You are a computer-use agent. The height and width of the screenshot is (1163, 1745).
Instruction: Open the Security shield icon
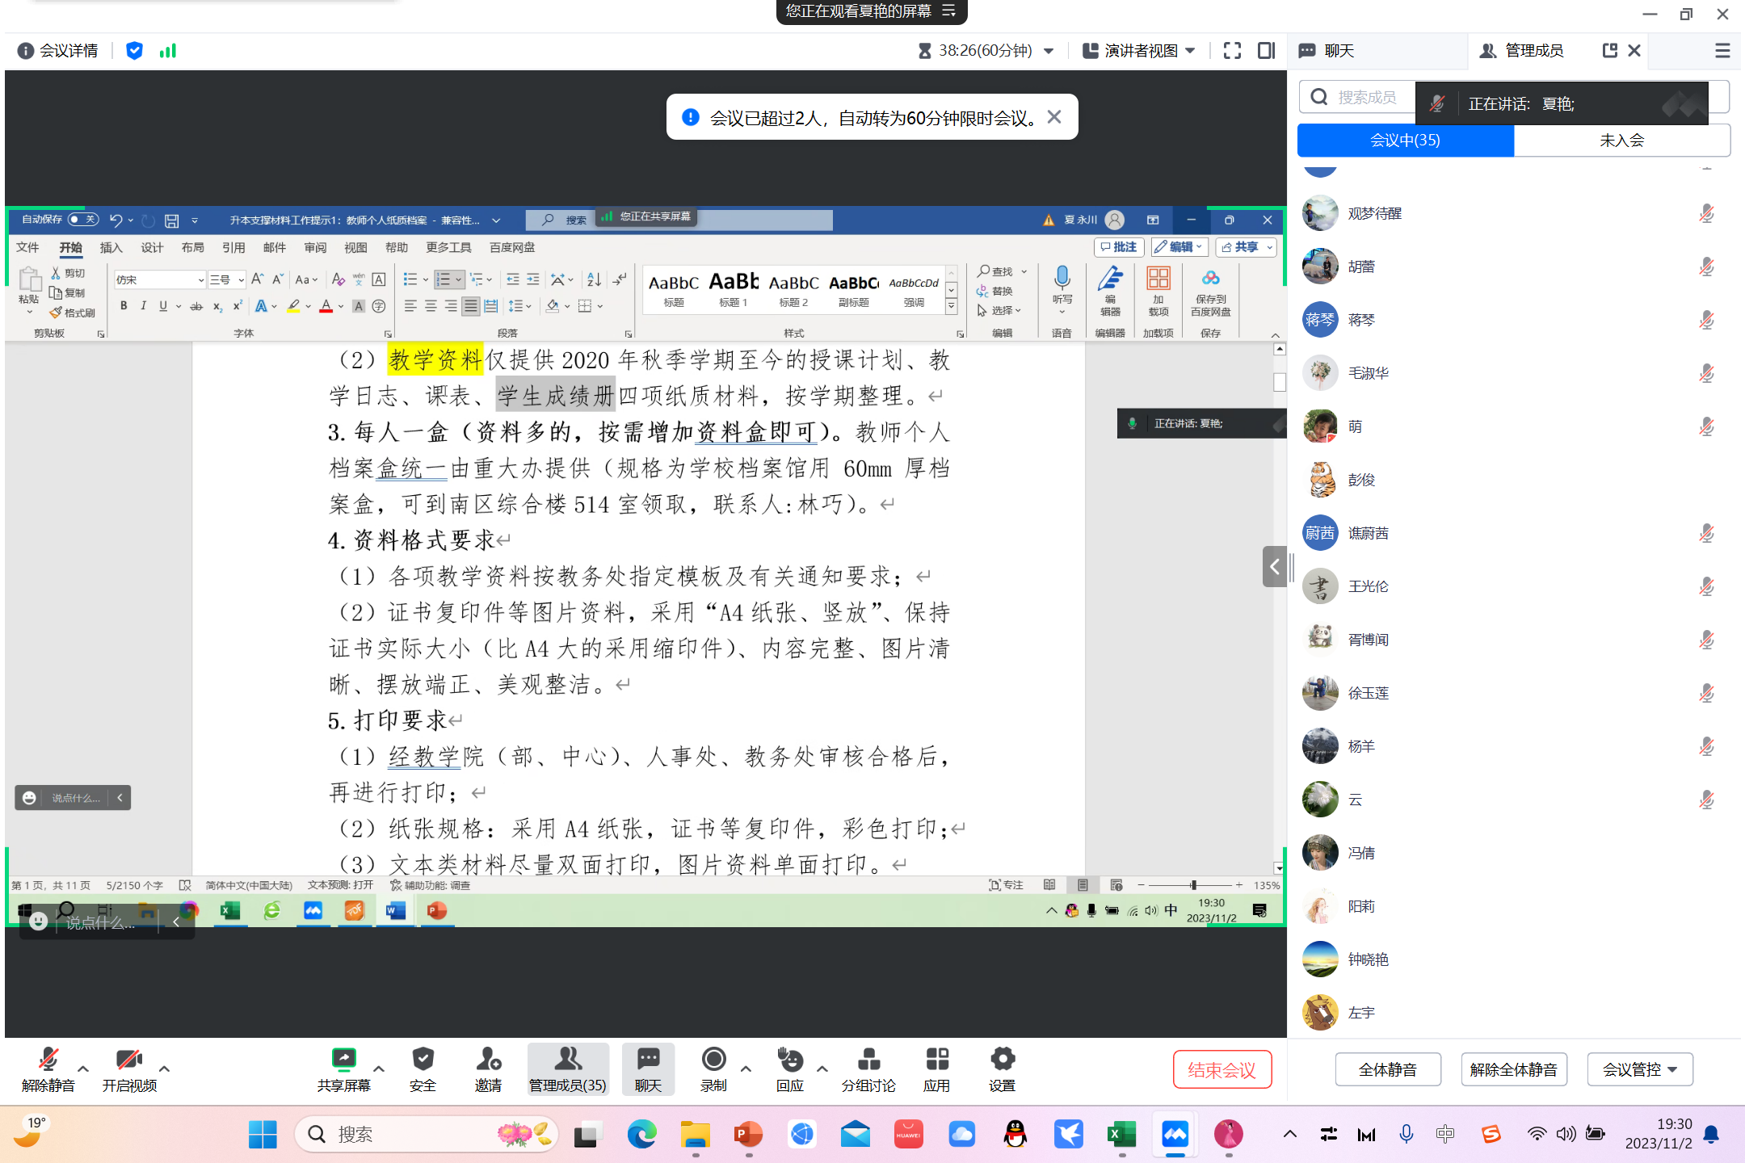coord(423,1060)
